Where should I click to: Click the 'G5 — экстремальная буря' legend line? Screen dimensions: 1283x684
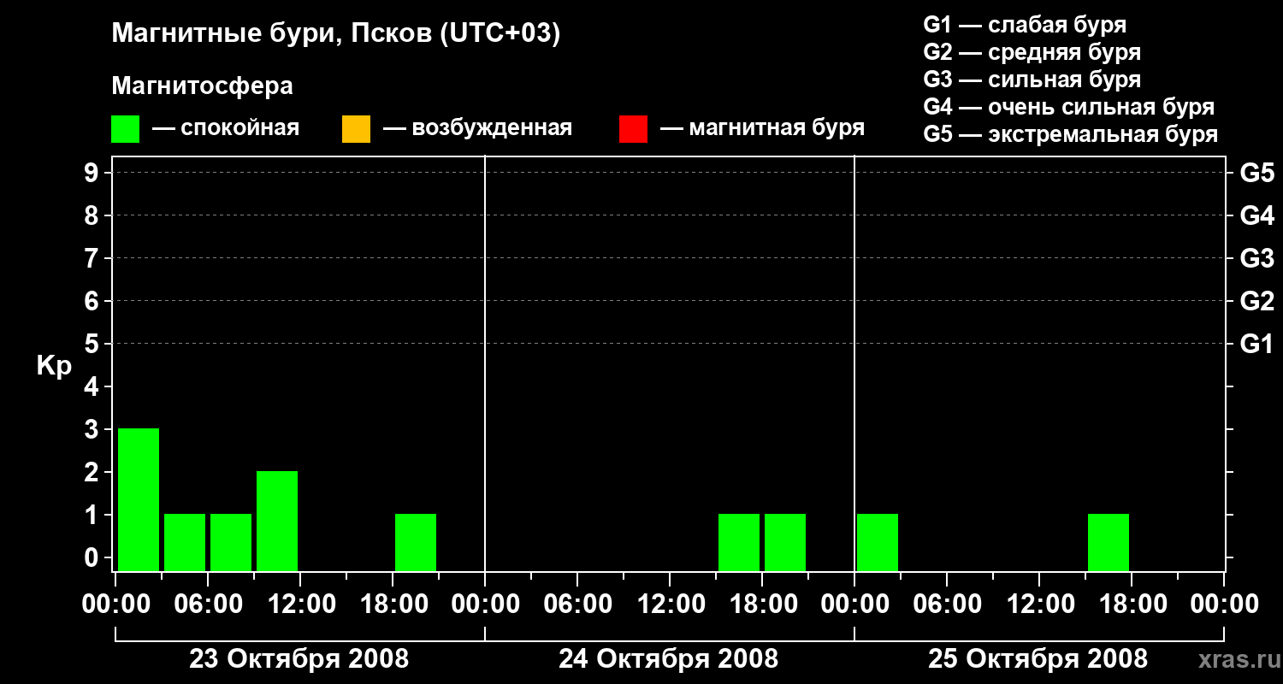click(x=1071, y=134)
